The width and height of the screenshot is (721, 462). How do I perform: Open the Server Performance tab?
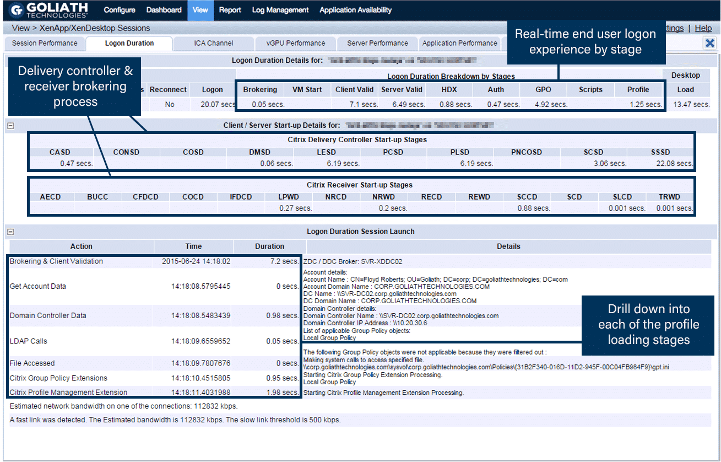tap(378, 43)
